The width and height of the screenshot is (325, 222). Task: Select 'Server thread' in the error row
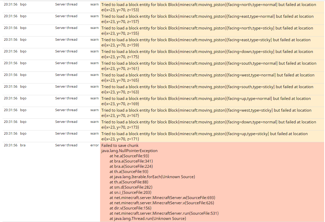coord(66,145)
